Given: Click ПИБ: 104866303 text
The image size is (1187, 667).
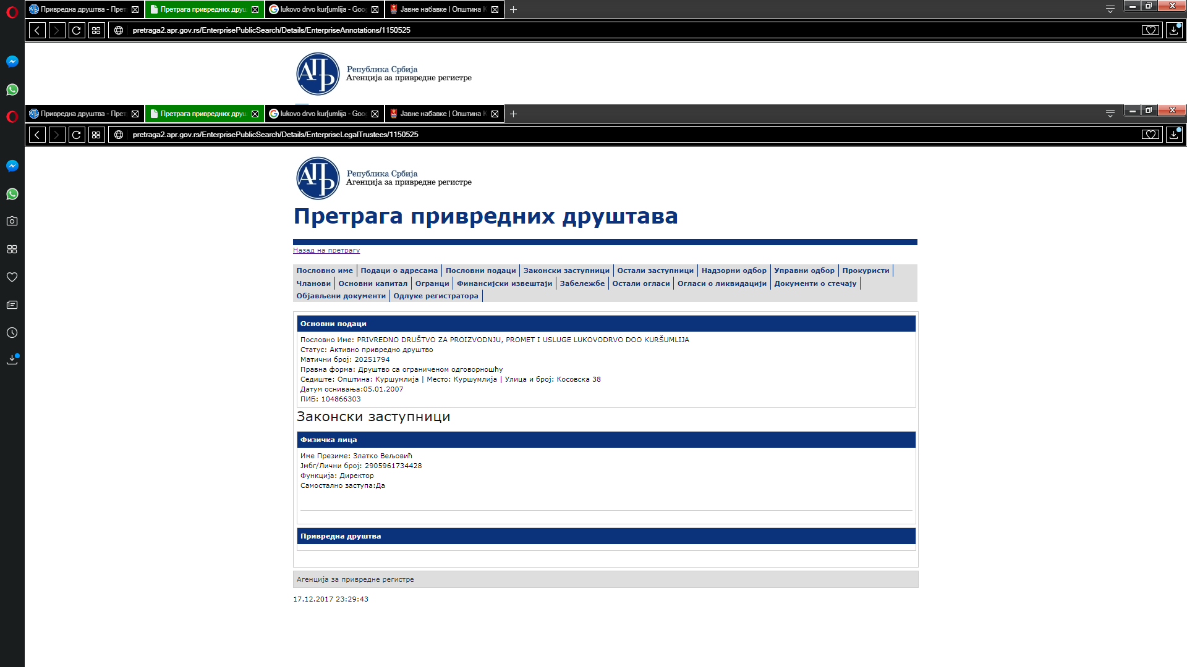Looking at the screenshot, I should click(x=330, y=399).
